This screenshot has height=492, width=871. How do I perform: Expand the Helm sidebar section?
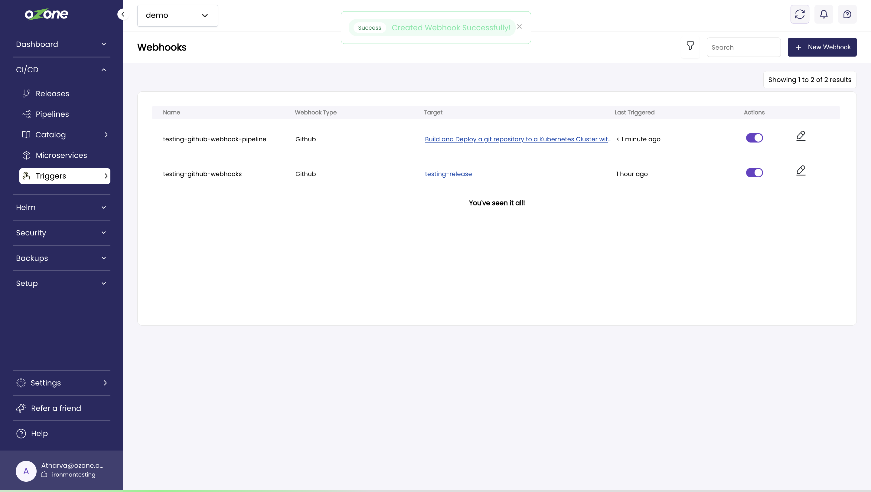[x=61, y=208]
